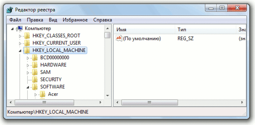This screenshot has width=255, height=125.
Task: Sort by the Тип column header
Action: point(205,29)
